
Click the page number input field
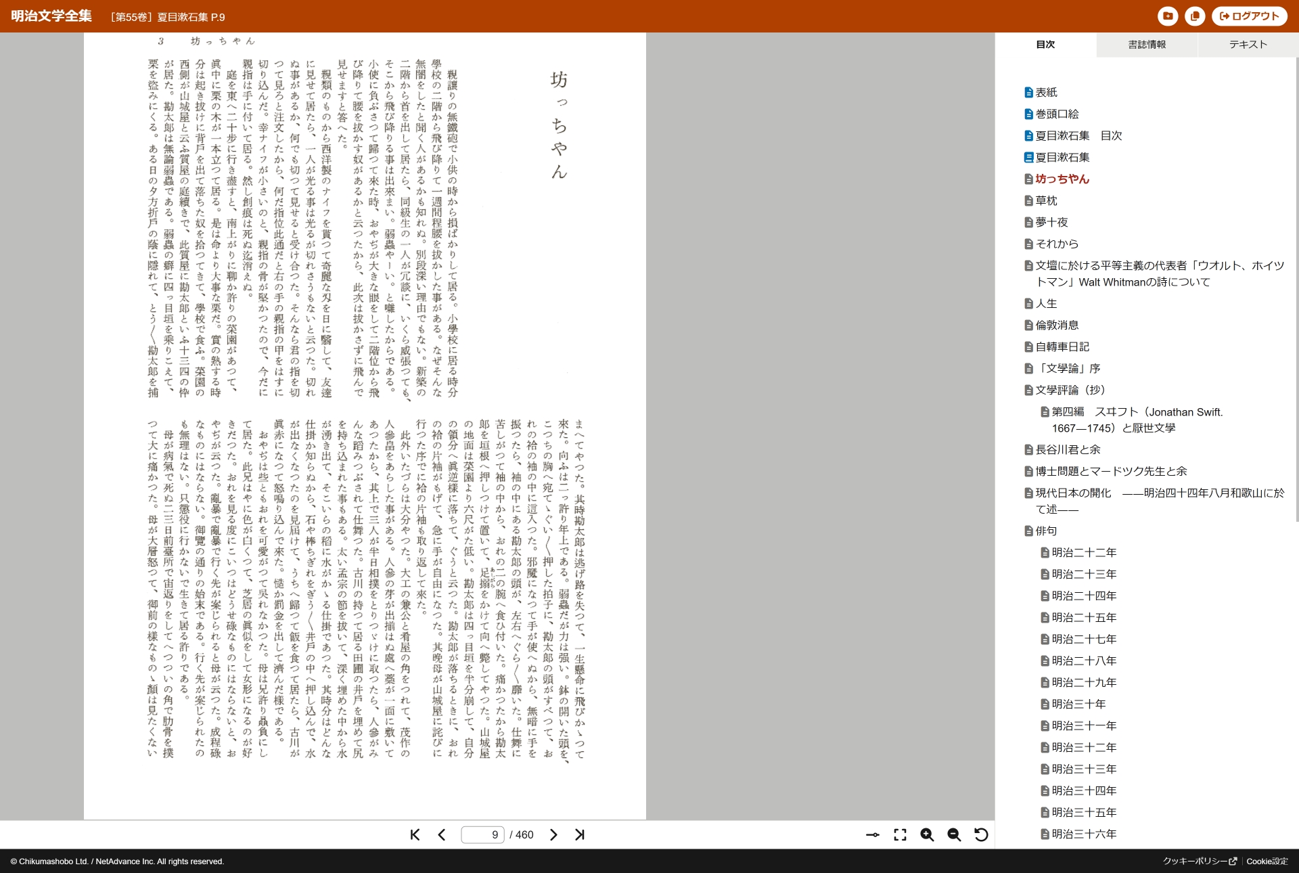click(482, 834)
